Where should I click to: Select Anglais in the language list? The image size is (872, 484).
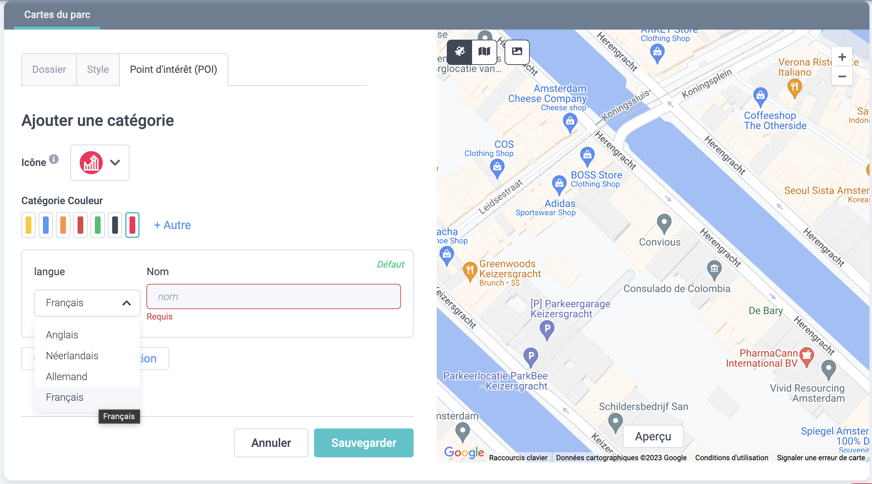click(x=62, y=335)
